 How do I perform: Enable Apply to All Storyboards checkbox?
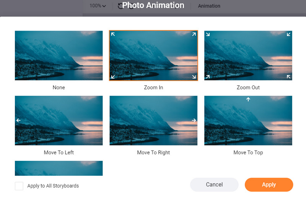pos(19,186)
